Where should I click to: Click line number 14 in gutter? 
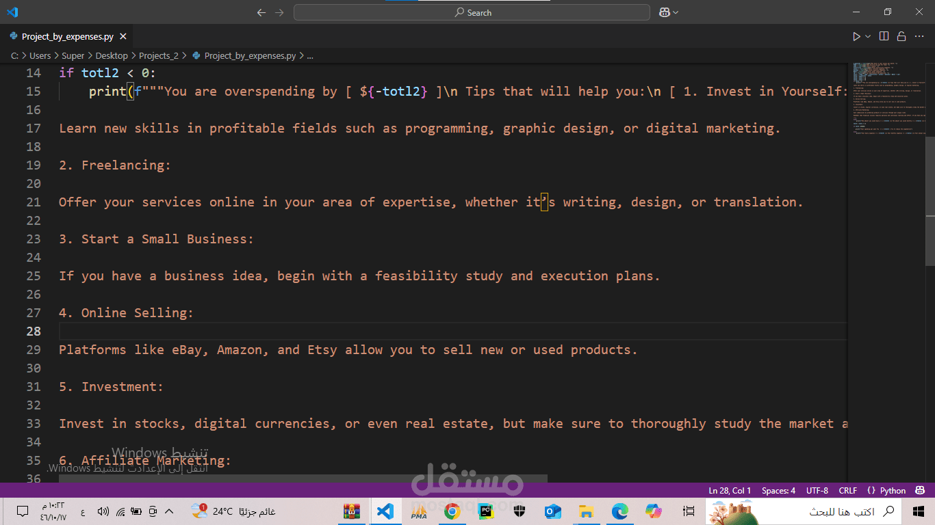pos(34,72)
